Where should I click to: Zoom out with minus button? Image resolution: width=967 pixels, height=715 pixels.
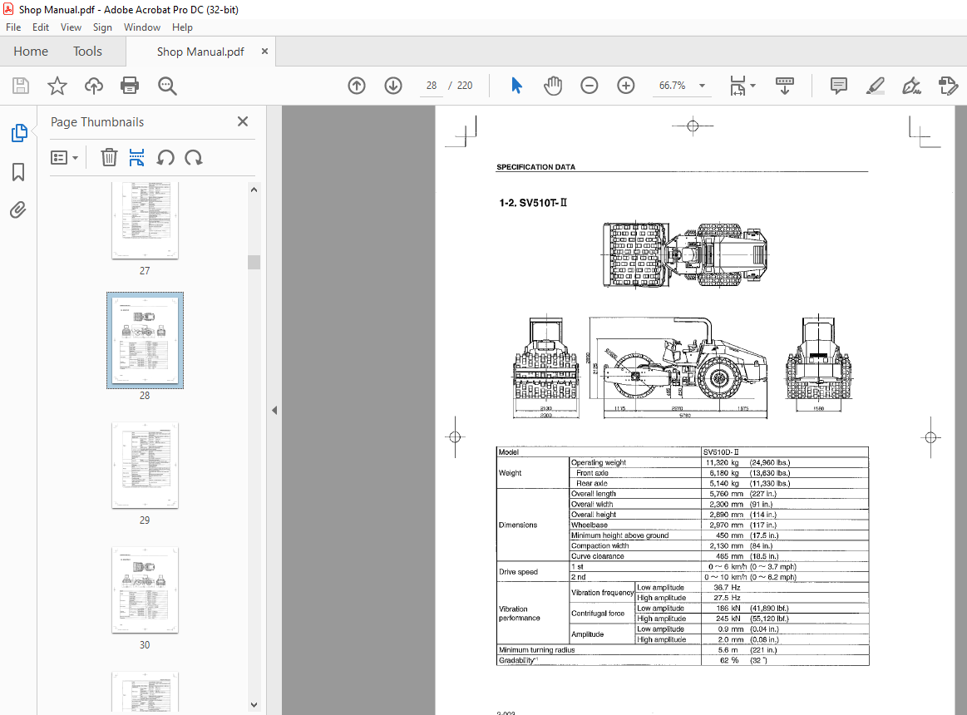589,86
